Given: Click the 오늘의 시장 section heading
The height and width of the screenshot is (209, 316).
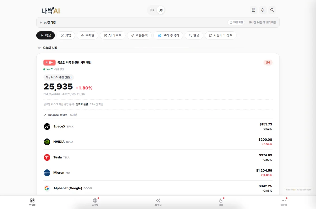Looking at the screenshot, I should pos(50,48).
